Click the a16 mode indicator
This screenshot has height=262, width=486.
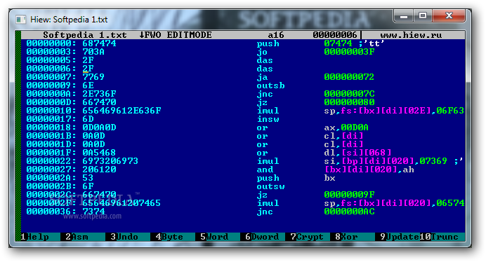tap(276, 35)
